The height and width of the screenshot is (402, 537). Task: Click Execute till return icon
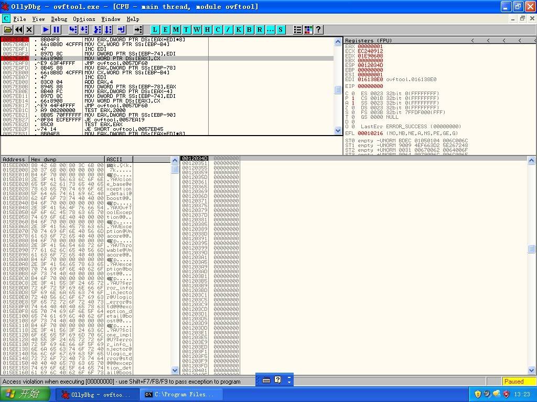122,30
